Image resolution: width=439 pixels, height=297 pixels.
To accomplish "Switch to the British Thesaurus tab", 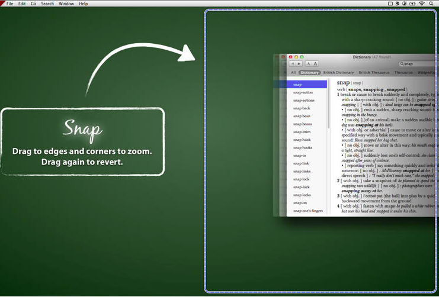I will coord(374,72).
